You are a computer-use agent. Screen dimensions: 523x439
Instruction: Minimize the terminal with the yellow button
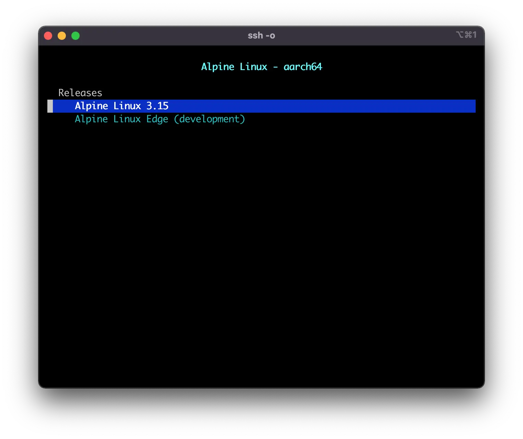(x=62, y=36)
